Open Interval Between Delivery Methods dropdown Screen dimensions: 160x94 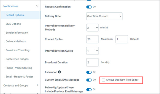(x=93, y=27)
